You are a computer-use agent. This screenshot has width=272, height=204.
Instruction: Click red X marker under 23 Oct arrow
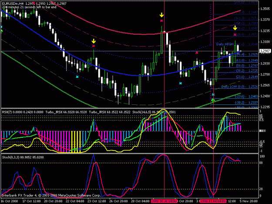[x=94, y=46]
